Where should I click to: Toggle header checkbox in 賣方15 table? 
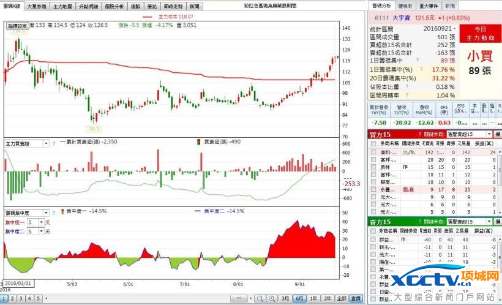click(373, 231)
